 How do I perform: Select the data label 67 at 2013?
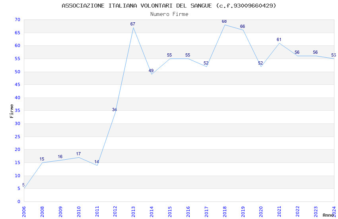[132, 24]
